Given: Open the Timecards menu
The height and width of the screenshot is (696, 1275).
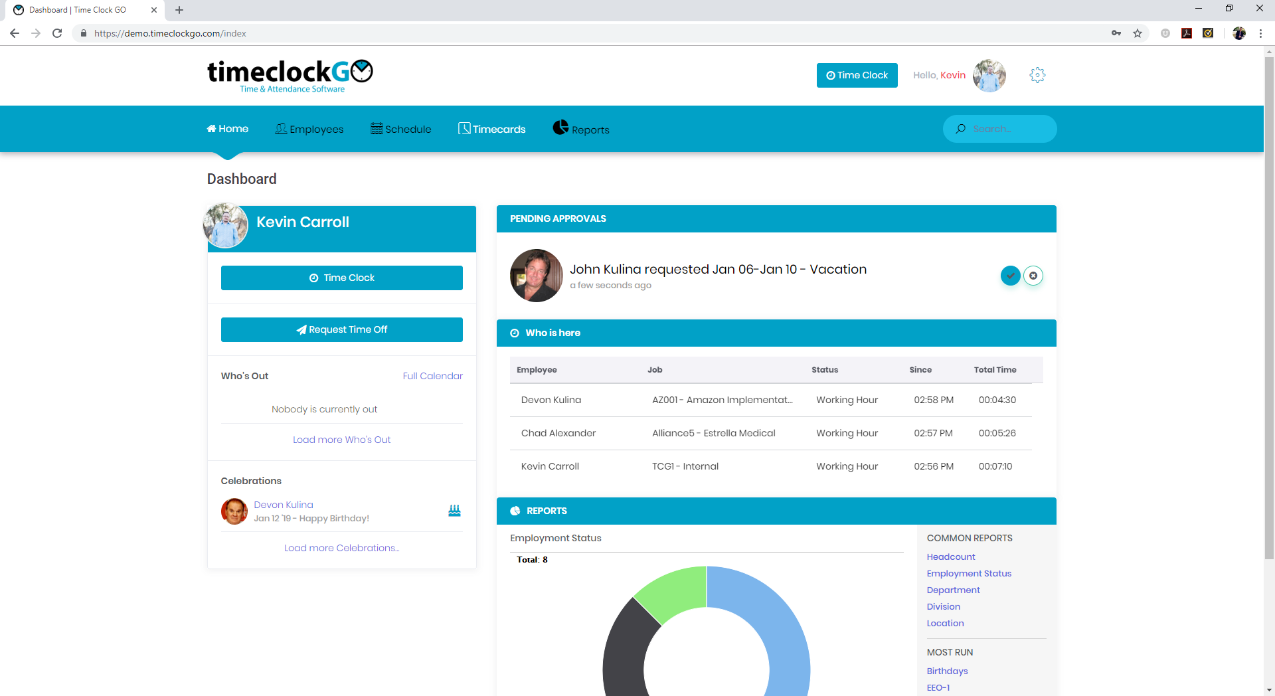Looking at the screenshot, I should (x=492, y=129).
